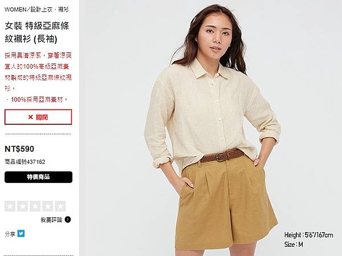
Task: Give five stars using last star
Action: click(60, 206)
